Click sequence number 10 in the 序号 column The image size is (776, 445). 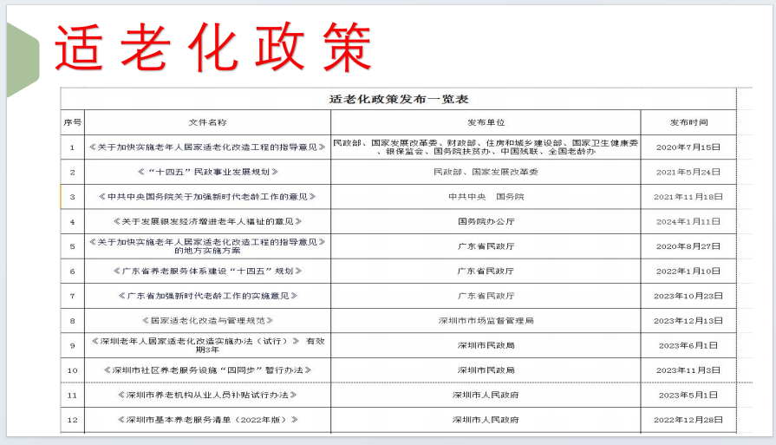72,370
